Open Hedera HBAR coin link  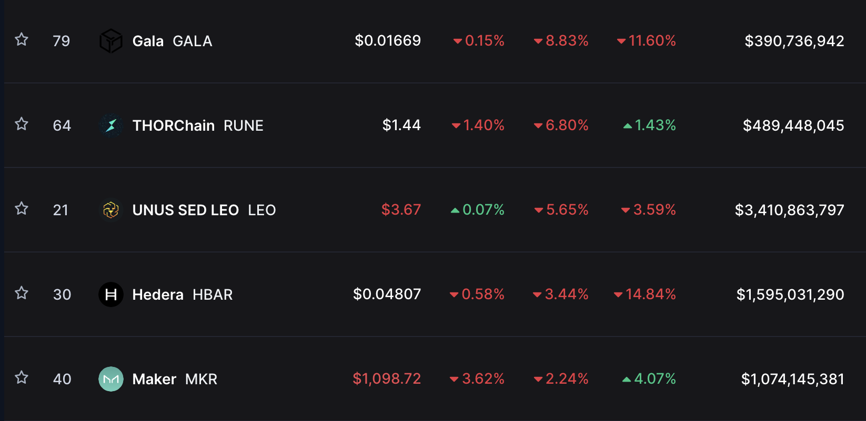point(183,294)
